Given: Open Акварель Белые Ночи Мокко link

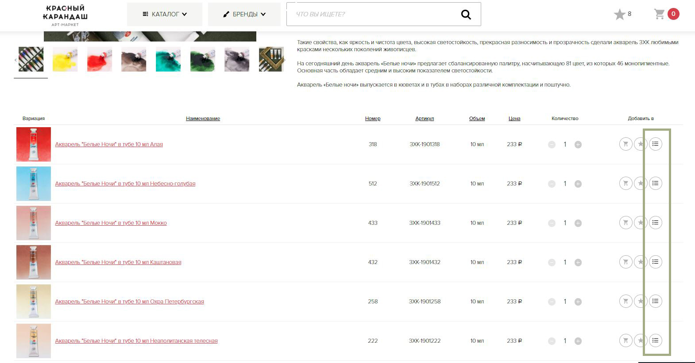Looking at the screenshot, I should 111,223.
